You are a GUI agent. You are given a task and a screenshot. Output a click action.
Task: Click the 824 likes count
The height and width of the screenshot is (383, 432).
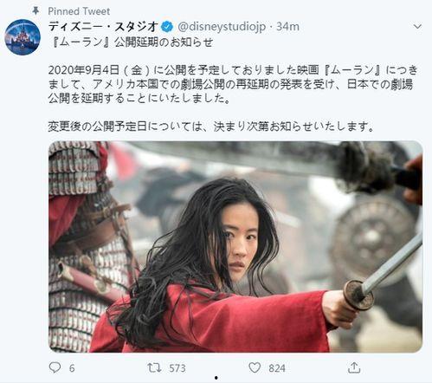click(x=277, y=368)
